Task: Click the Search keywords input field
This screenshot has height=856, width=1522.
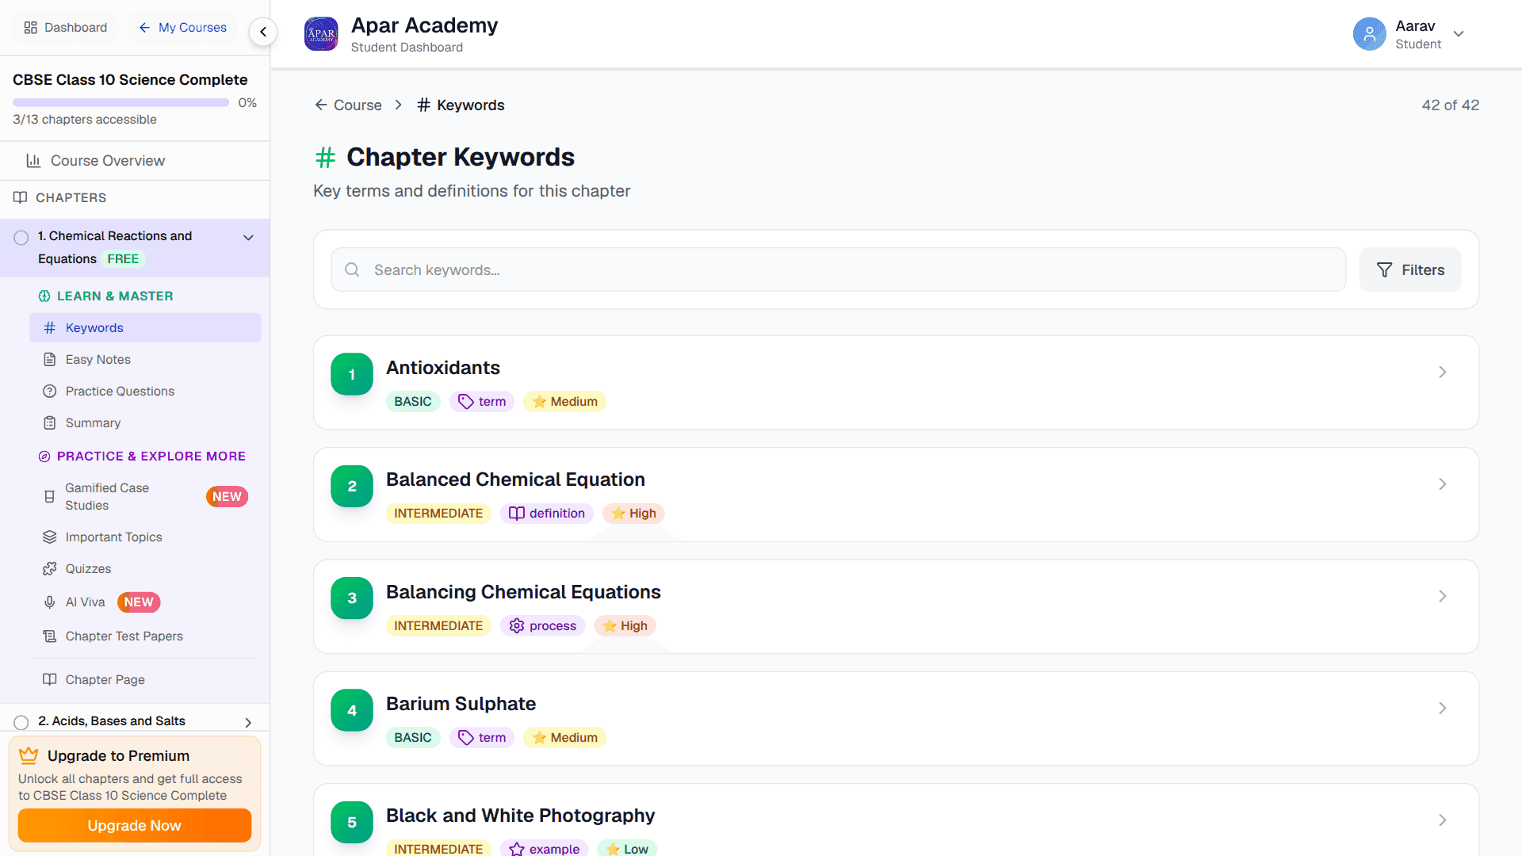Action: (839, 270)
